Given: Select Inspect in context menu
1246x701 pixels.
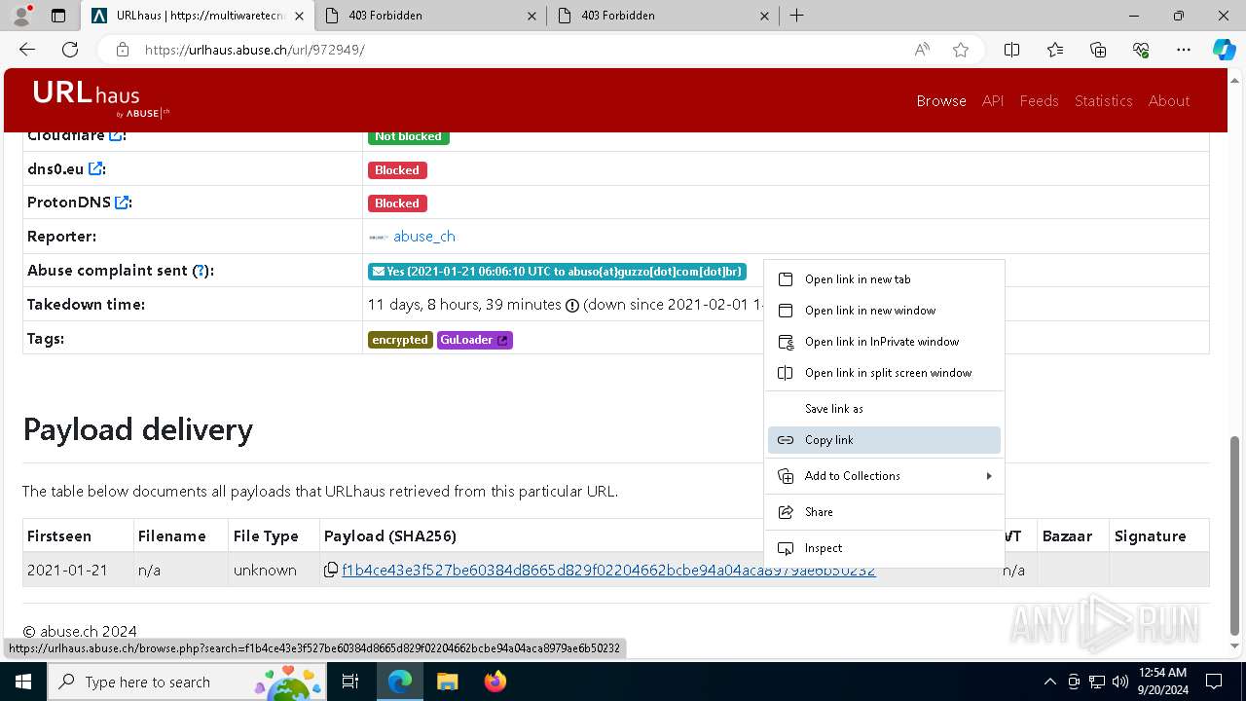Looking at the screenshot, I should point(884,548).
